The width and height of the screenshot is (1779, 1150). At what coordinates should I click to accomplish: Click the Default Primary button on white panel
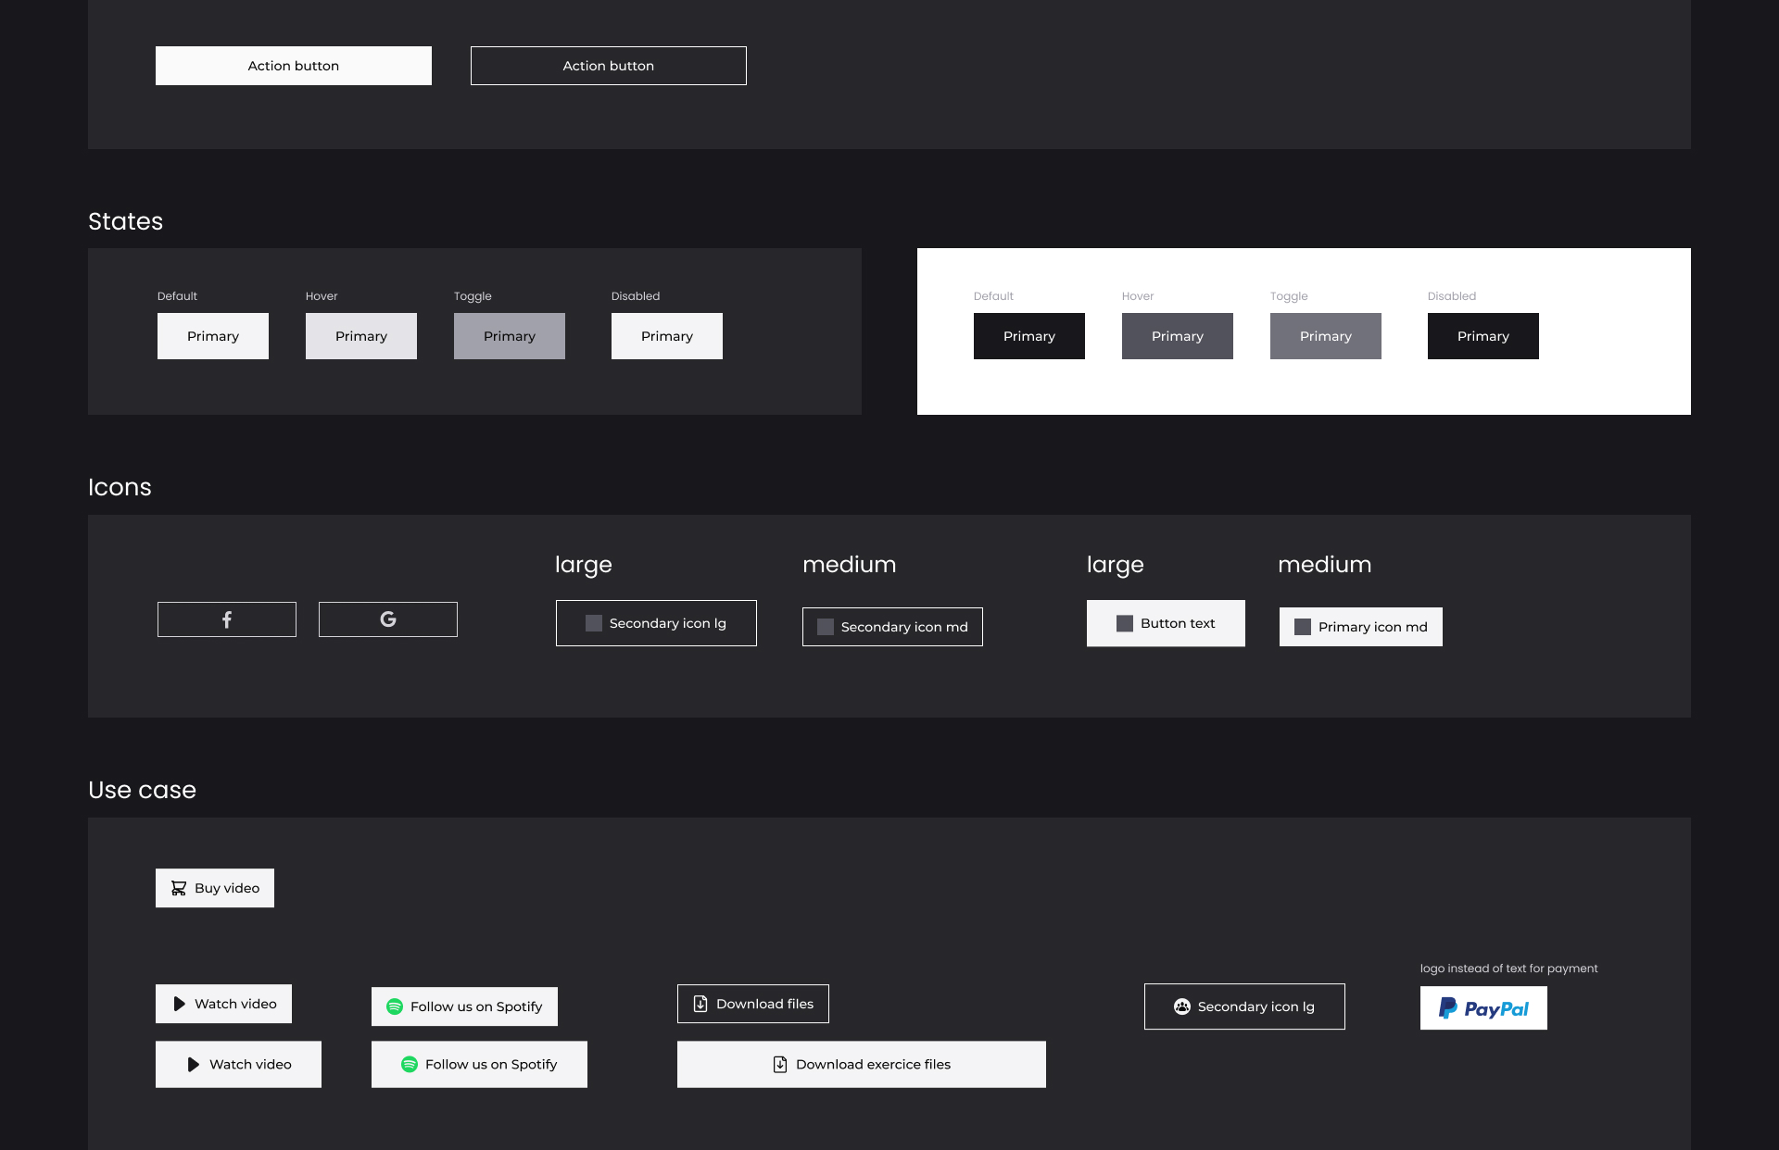1029,336
